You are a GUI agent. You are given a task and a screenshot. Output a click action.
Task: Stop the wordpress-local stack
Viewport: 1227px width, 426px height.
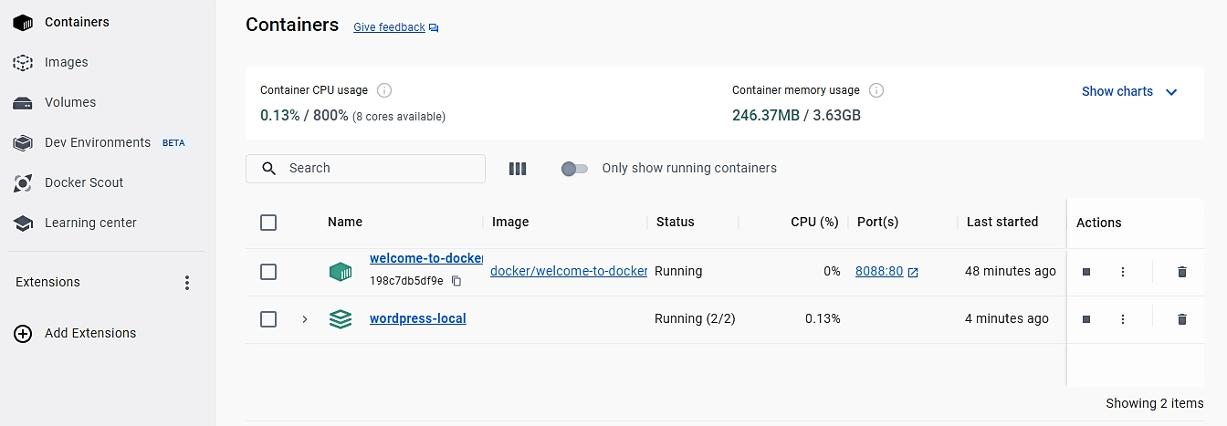point(1086,319)
